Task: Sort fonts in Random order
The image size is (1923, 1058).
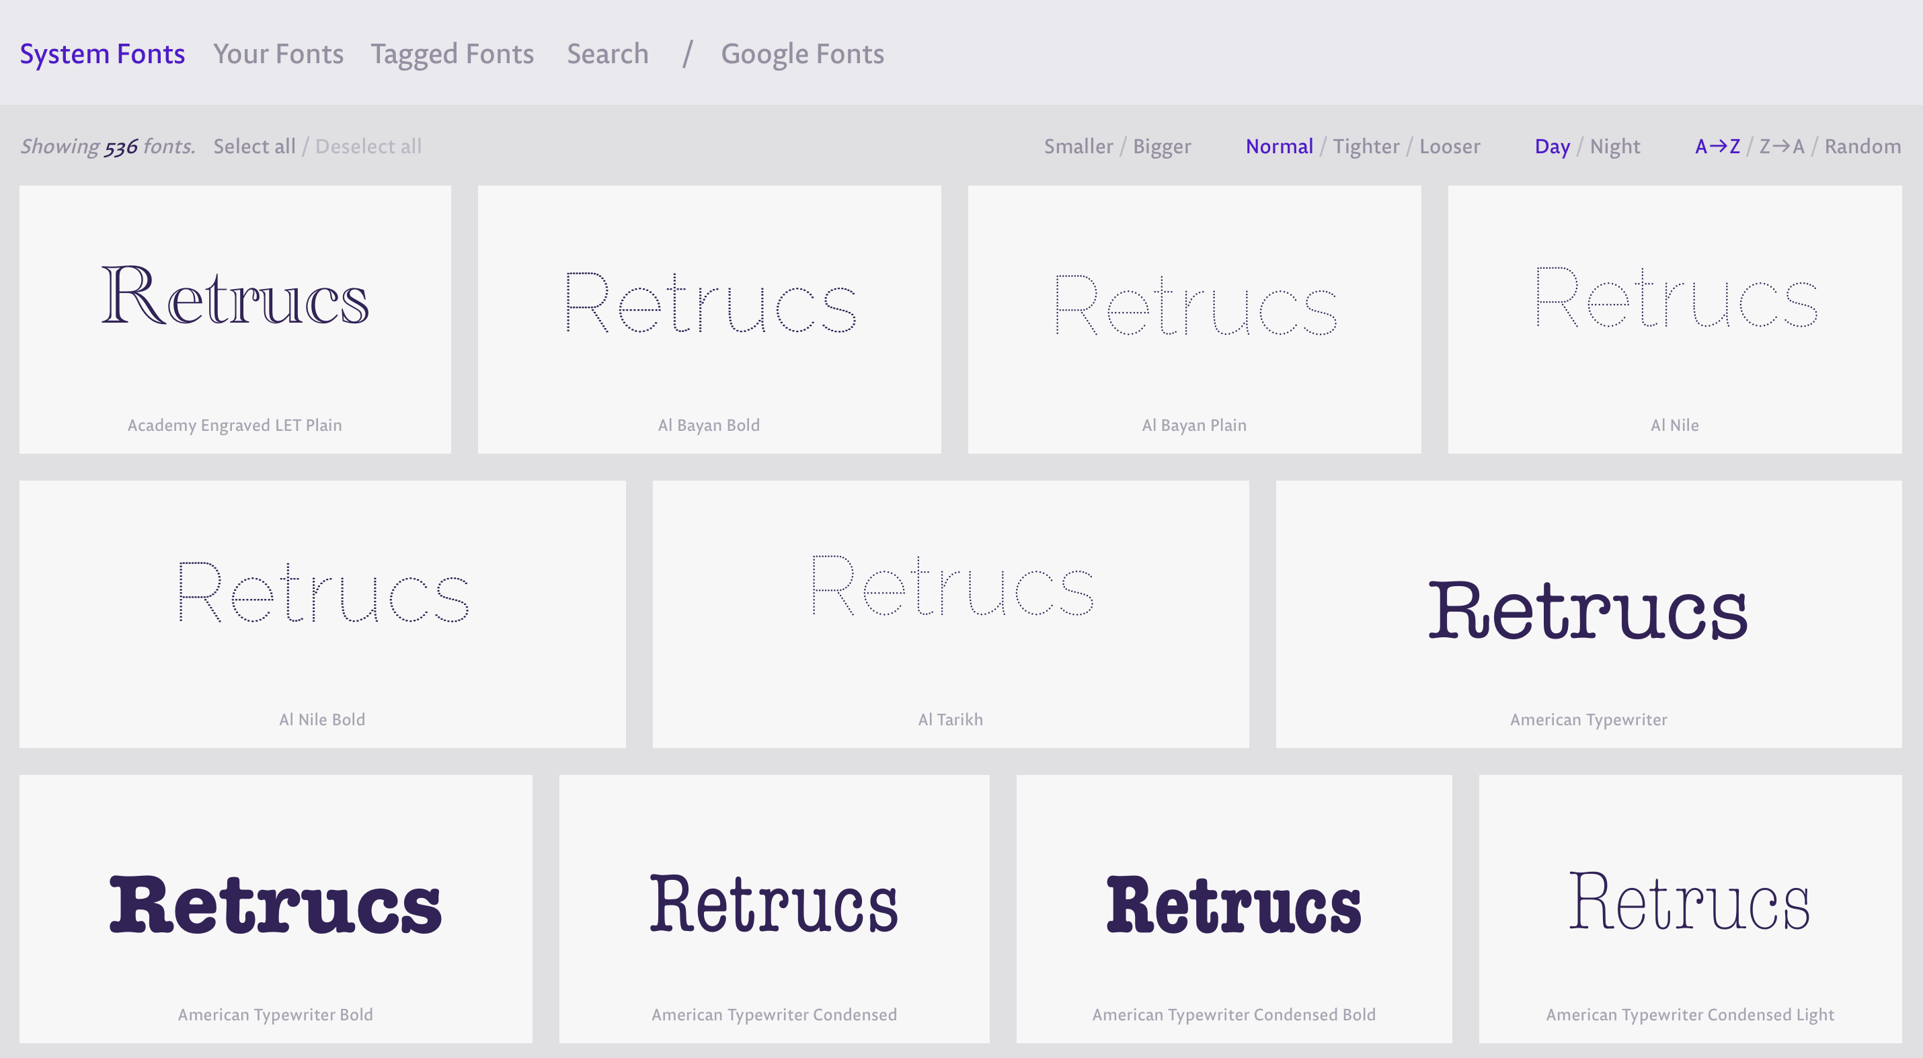Action: click(1862, 147)
